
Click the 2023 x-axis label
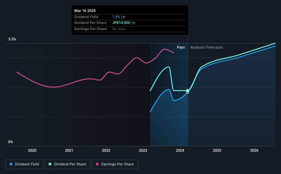[x=143, y=150]
